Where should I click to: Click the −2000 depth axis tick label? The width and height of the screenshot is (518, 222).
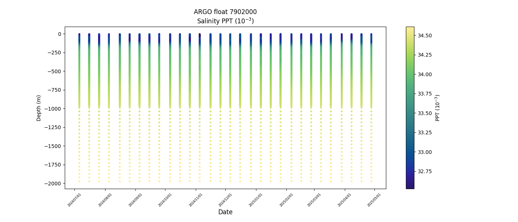pos(53,183)
